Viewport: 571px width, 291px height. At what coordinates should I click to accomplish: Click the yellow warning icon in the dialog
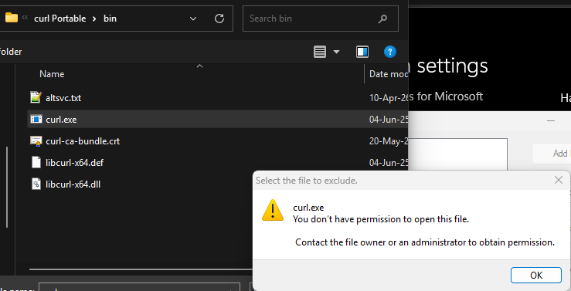pyautogui.click(x=273, y=210)
